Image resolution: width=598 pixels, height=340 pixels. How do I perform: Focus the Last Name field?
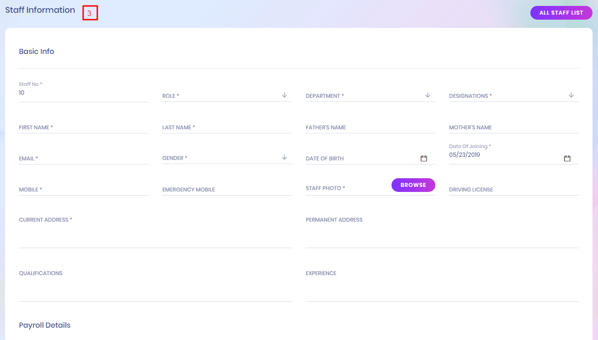[227, 127]
